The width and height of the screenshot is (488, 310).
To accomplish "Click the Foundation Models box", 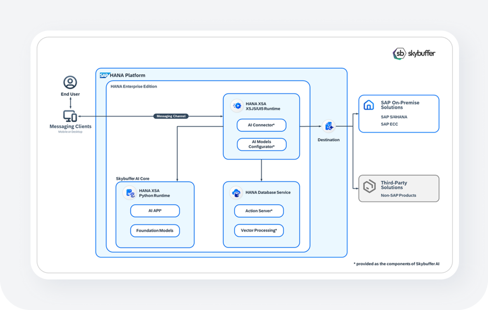I will pyautogui.click(x=155, y=230).
